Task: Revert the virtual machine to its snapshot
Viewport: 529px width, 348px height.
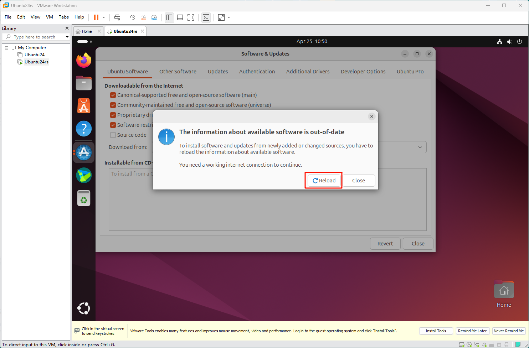Action: (x=143, y=17)
